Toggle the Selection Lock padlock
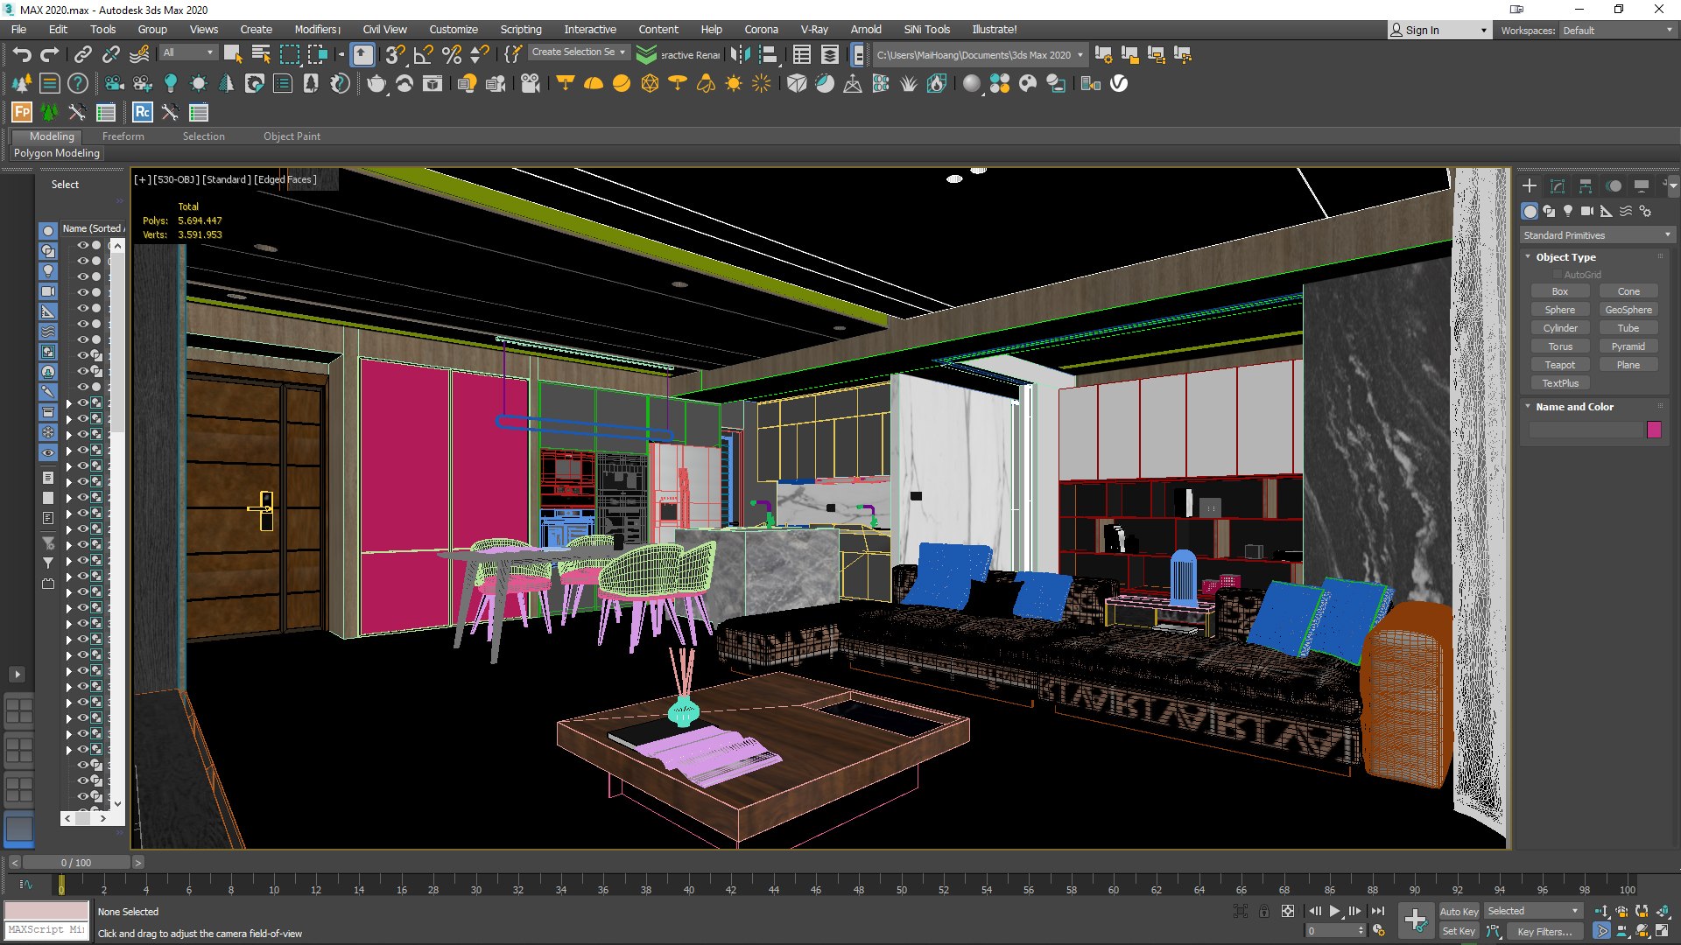The image size is (1681, 945). 1264,911
